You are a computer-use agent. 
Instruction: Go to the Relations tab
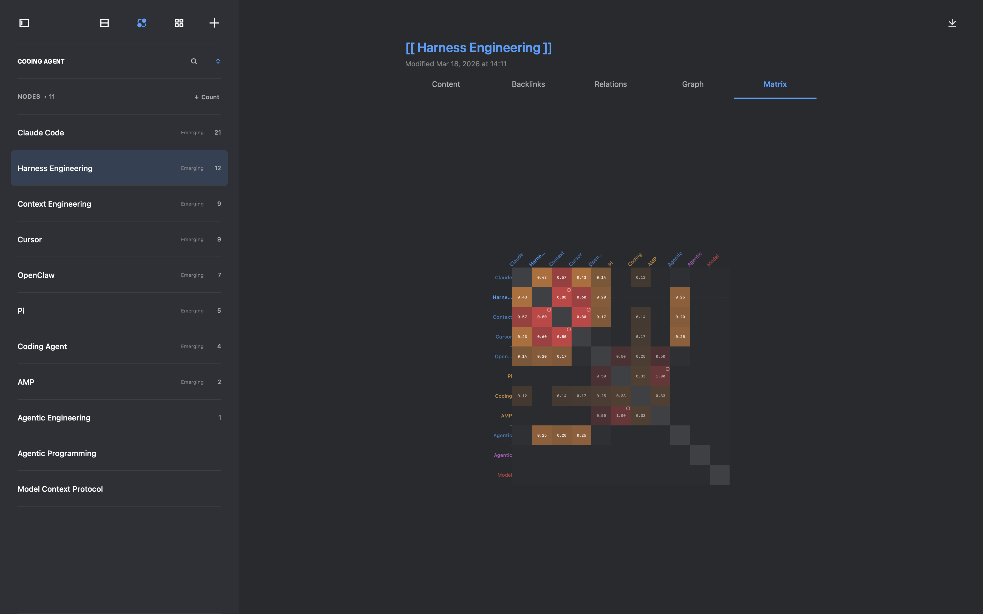[611, 84]
